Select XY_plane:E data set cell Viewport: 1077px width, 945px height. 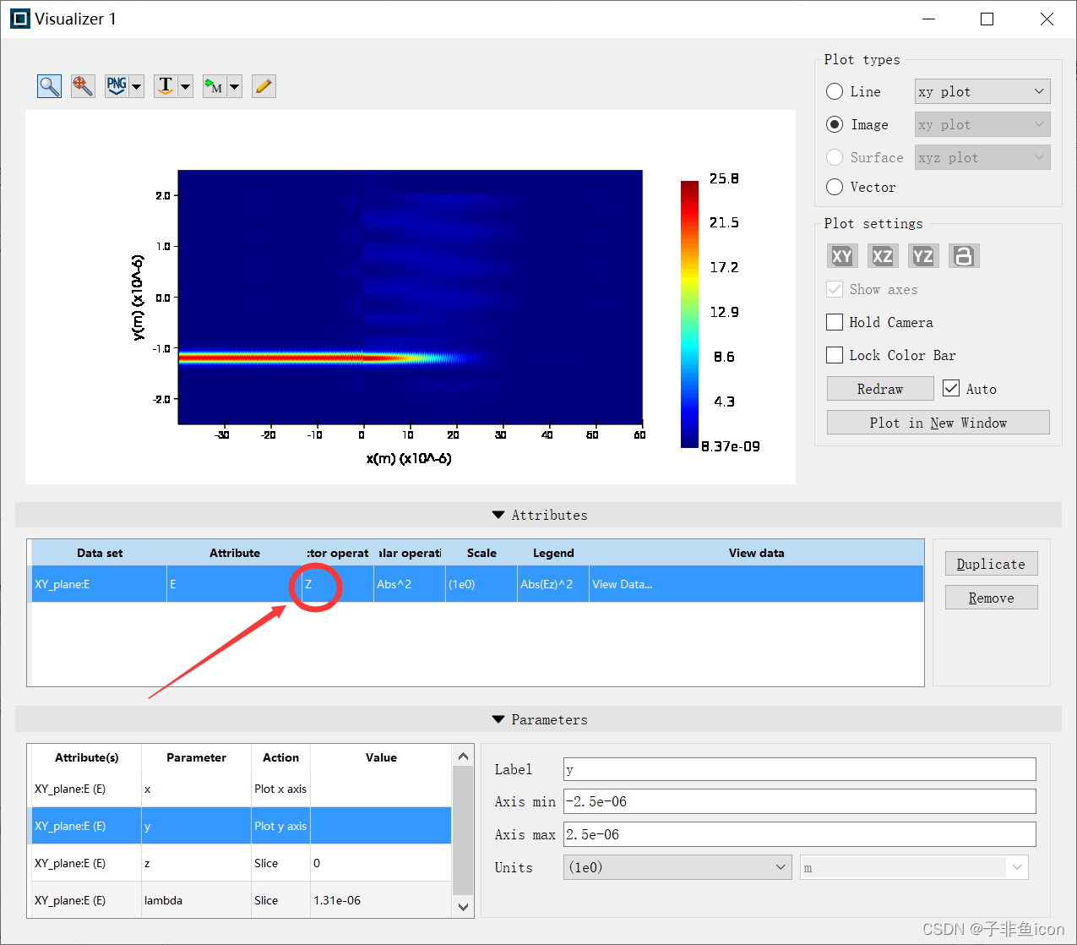pos(99,584)
